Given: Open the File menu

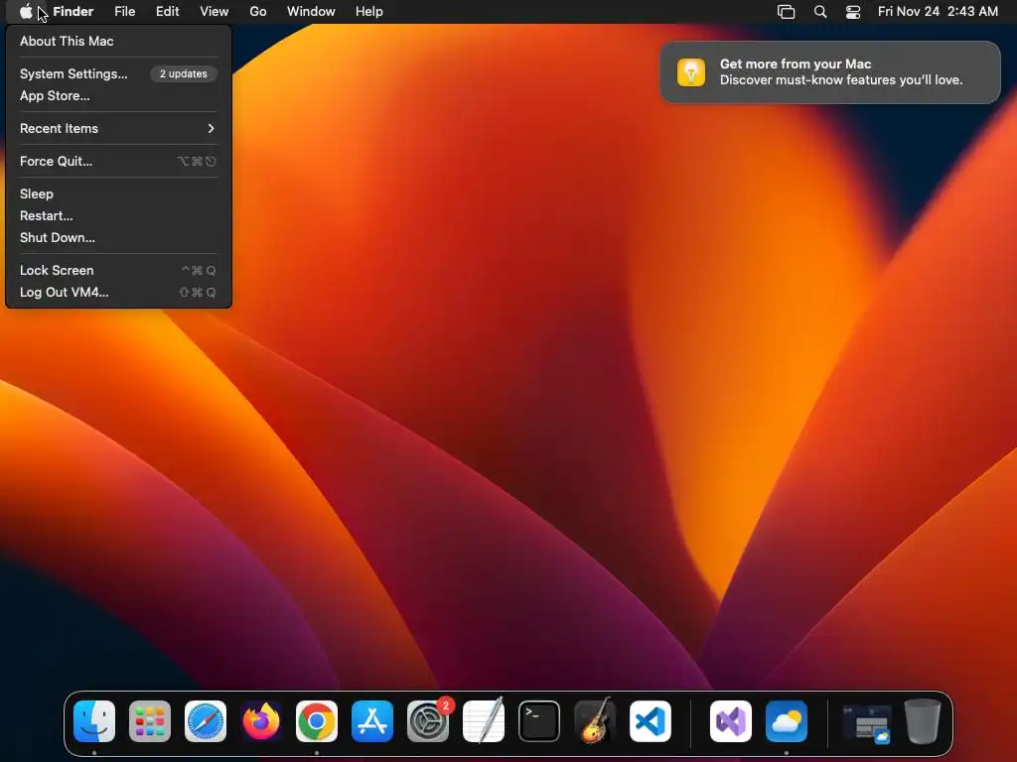Looking at the screenshot, I should (124, 12).
